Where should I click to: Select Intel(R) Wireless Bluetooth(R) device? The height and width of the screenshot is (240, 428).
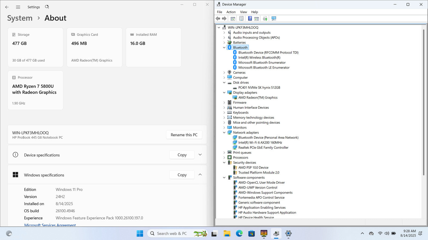pos(259,58)
